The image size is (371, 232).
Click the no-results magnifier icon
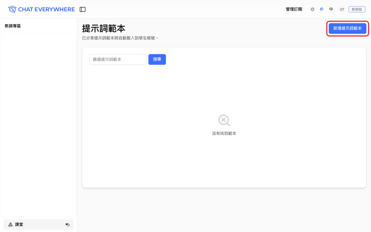pos(224,120)
